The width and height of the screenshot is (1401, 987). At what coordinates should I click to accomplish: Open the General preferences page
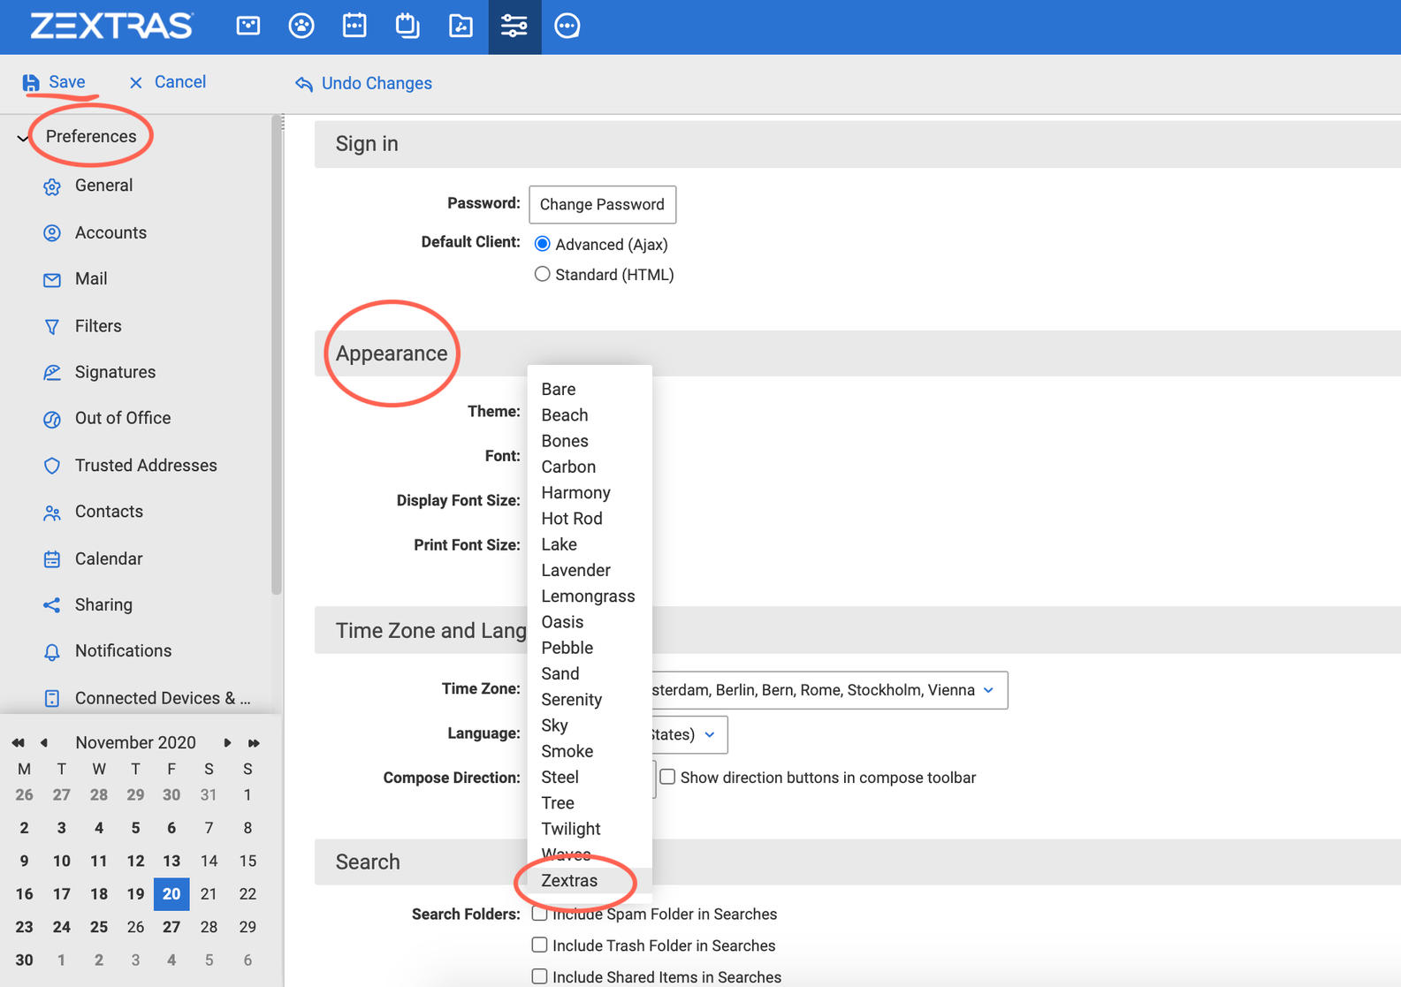coord(103,186)
